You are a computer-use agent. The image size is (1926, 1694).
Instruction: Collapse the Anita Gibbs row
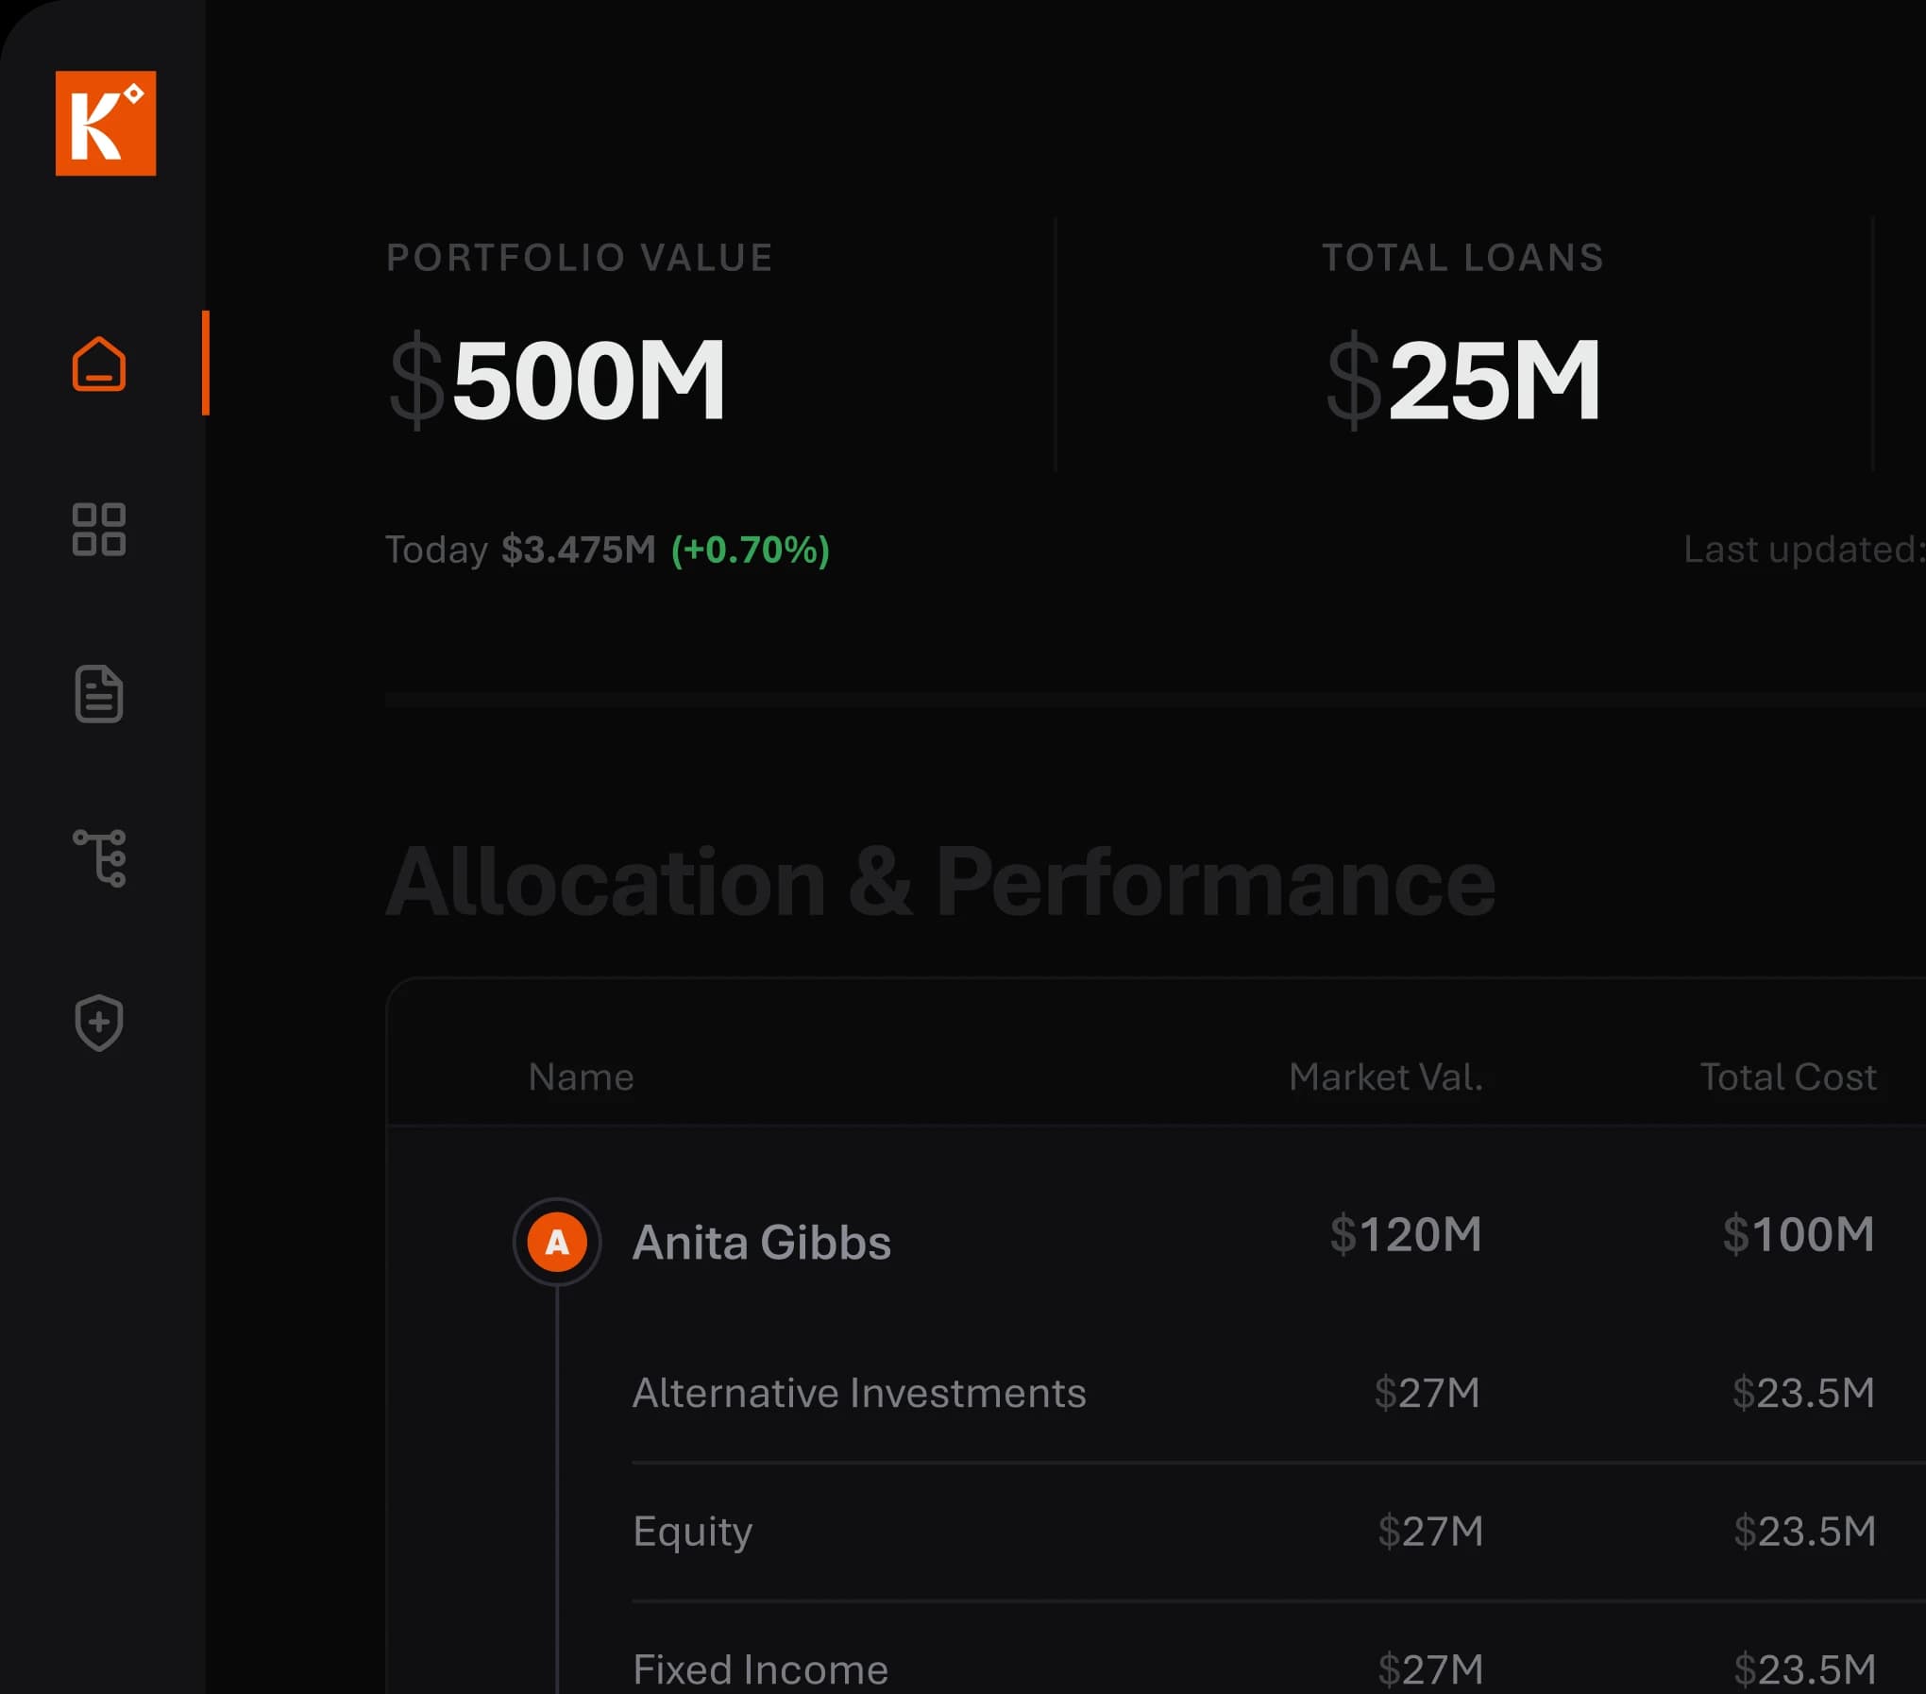tap(761, 1243)
